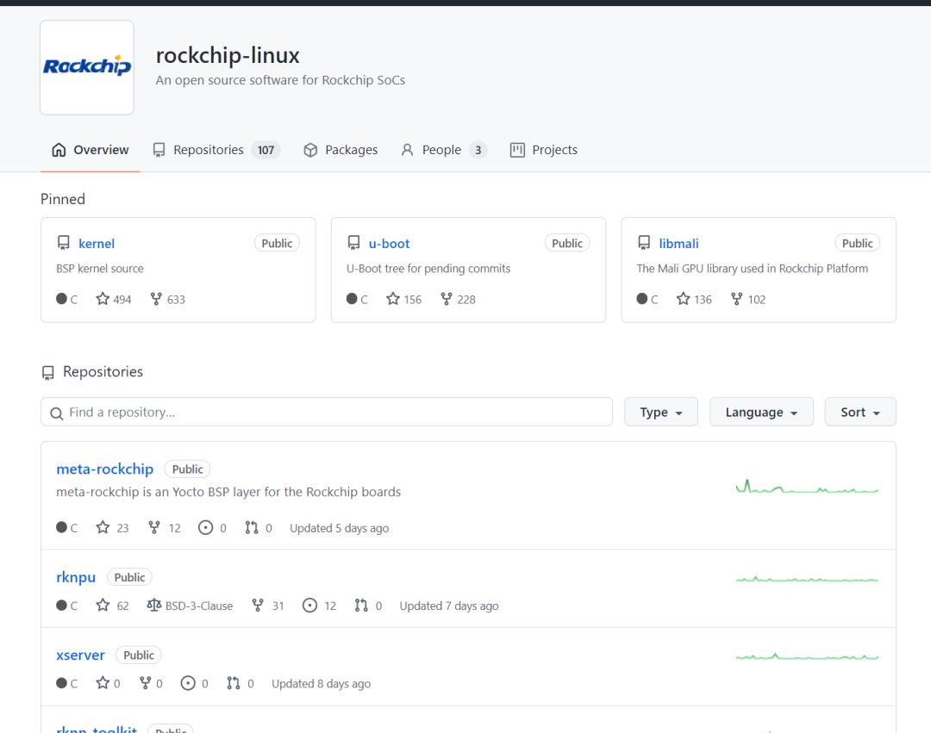Screen dimensions: 931x733
Task: Open the Sort dropdown
Action: click(860, 412)
